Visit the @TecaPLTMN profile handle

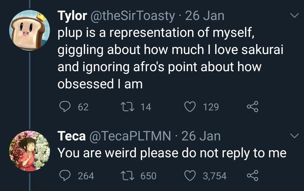tap(130, 136)
